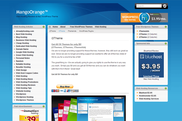Click the MangoOrange site title
The width and height of the screenshot is (182, 121).
click(x=32, y=12)
